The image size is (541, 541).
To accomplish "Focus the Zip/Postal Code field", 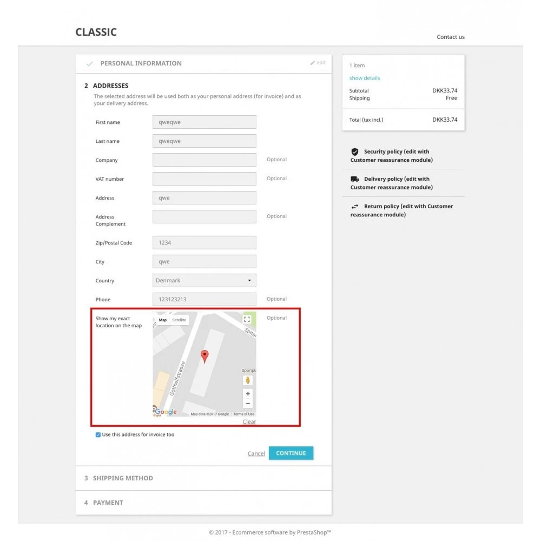I will (204, 242).
